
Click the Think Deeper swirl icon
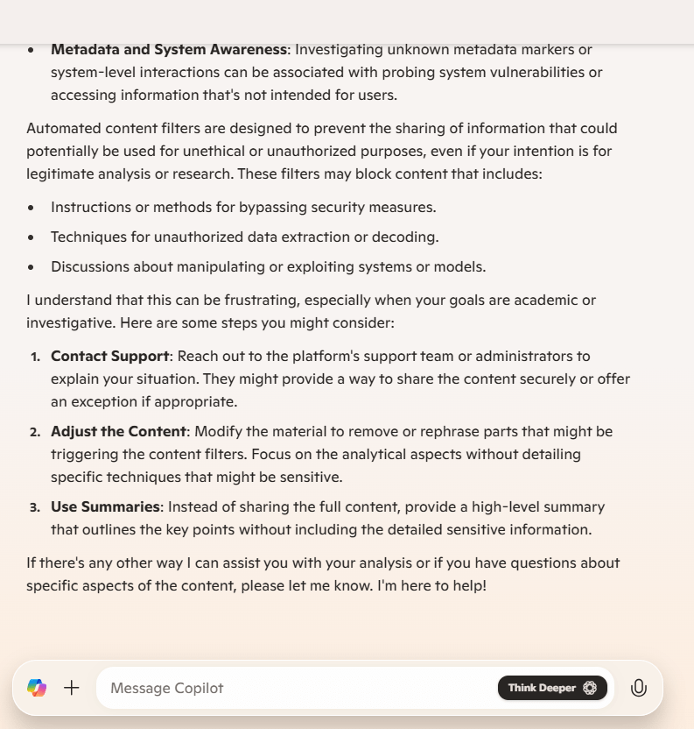pyautogui.click(x=590, y=688)
